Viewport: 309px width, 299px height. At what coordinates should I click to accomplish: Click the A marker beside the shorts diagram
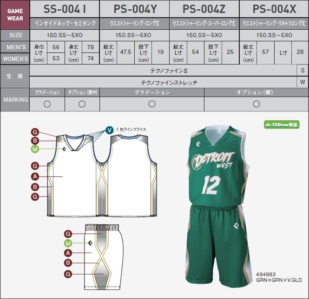(68, 253)
